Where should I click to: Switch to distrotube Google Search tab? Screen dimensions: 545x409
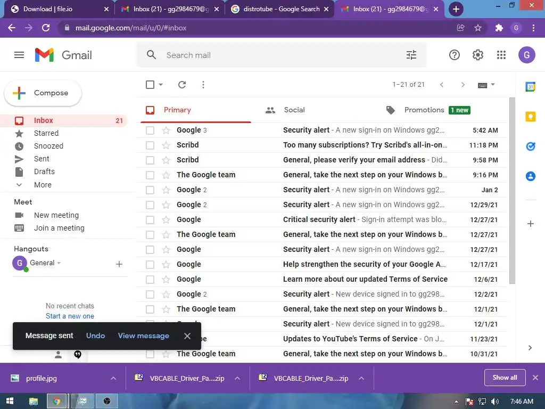coord(280,9)
